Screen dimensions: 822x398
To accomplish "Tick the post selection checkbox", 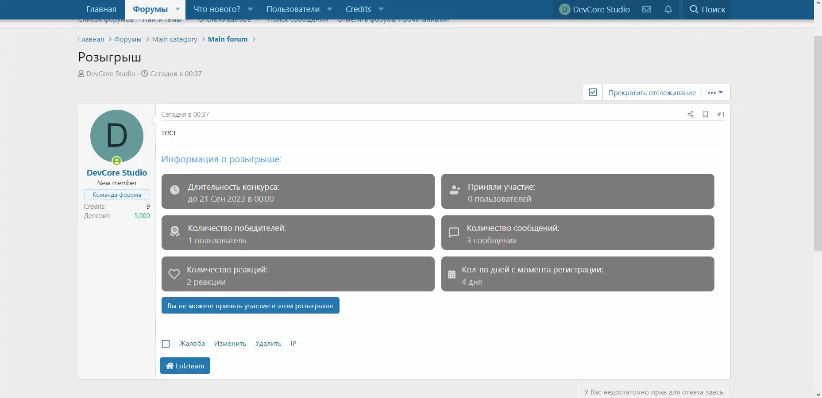I will point(166,344).
